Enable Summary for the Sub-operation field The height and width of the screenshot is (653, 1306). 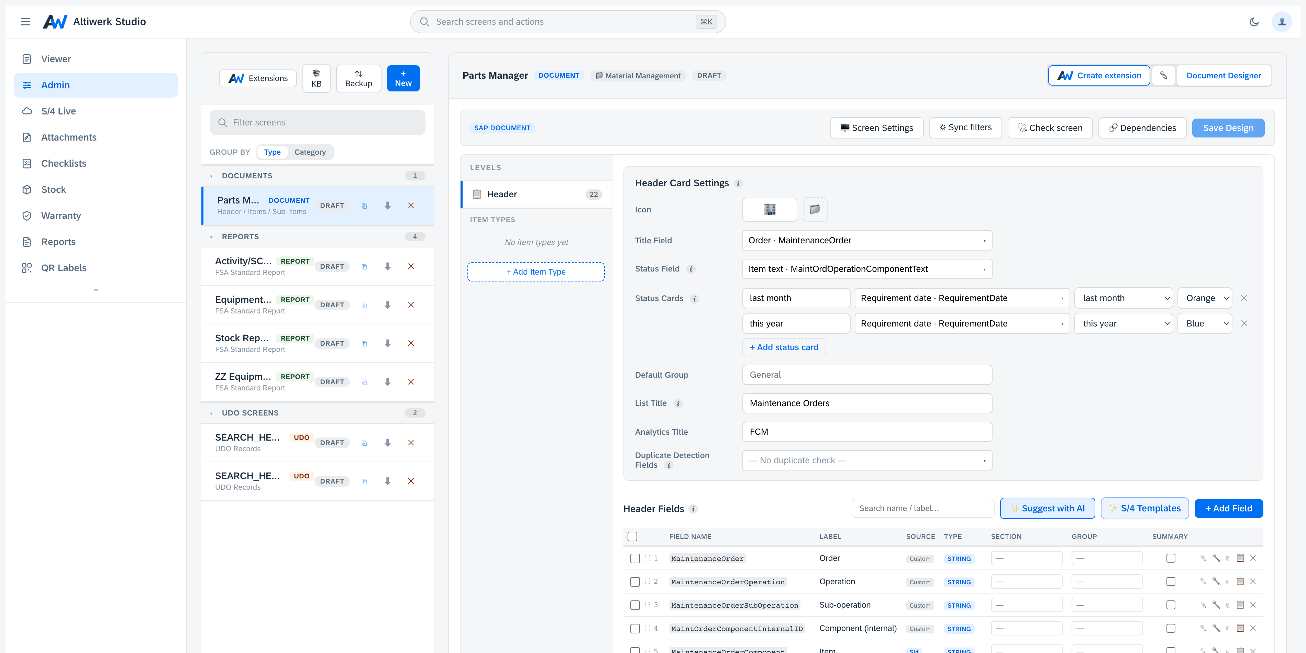click(x=1170, y=605)
